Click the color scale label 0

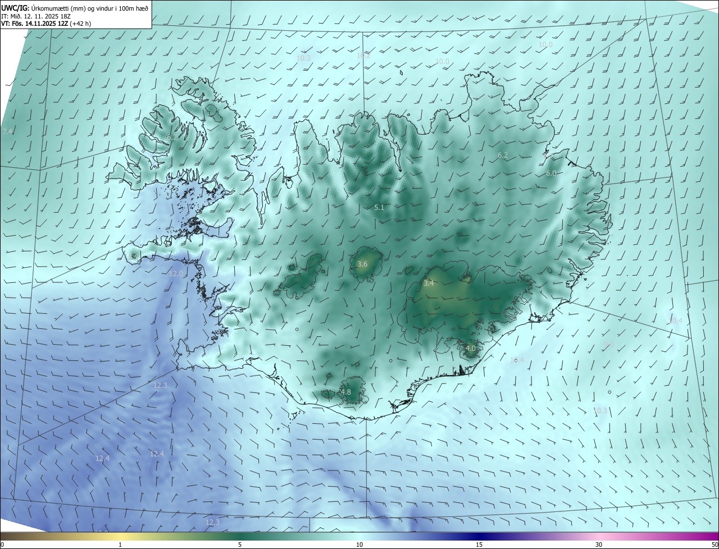click(x=2, y=545)
